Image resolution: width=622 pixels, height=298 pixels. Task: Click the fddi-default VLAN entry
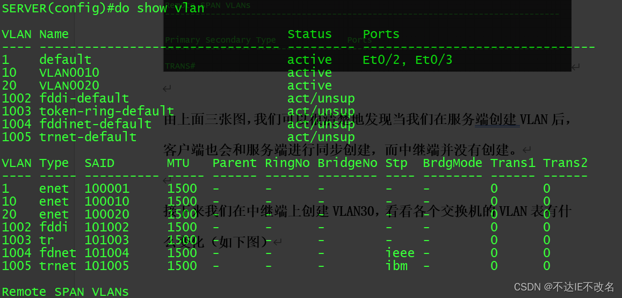point(84,98)
